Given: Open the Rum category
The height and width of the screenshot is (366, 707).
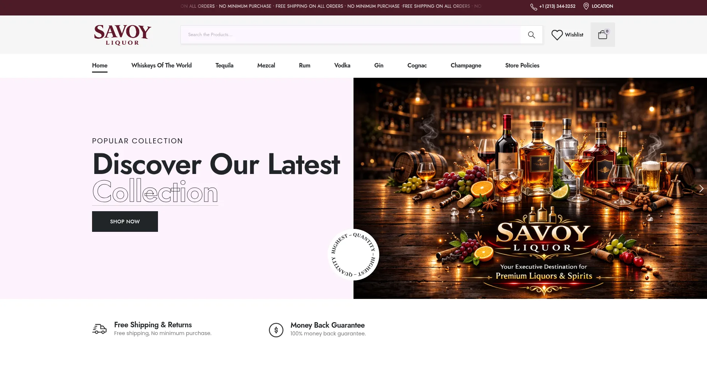Looking at the screenshot, I should [x=305, y=65].
